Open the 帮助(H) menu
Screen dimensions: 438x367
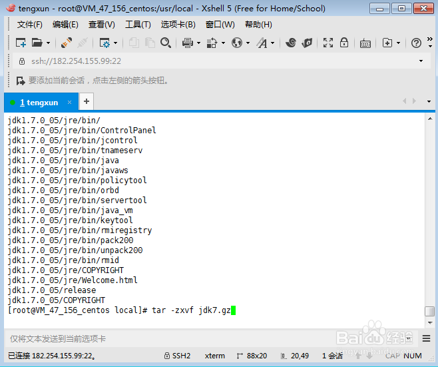pyautogui.click(x=258, y=25)
